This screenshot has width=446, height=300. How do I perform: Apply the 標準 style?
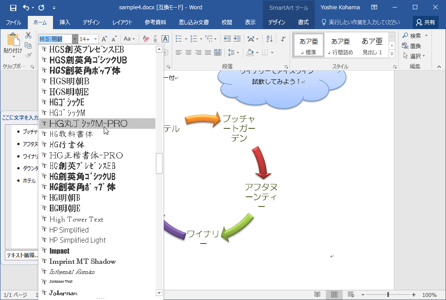click(309, 45)
